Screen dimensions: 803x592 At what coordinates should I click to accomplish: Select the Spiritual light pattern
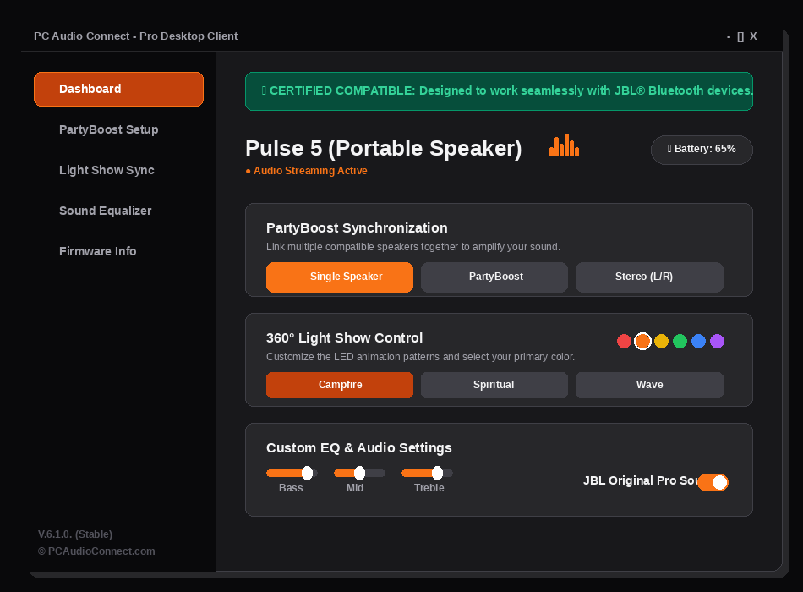click(494, 385)
